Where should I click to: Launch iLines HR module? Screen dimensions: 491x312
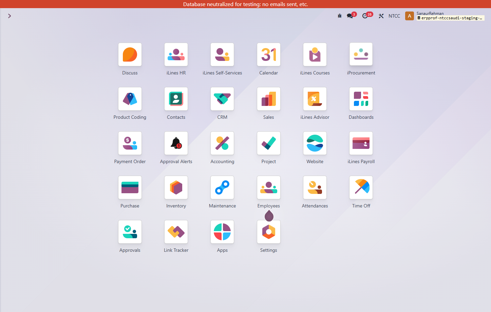(176, 54)
